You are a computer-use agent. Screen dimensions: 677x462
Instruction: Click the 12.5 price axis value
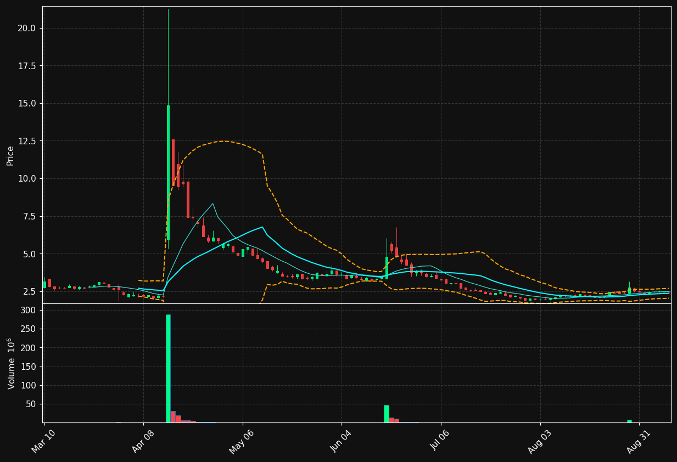[26, 141]
